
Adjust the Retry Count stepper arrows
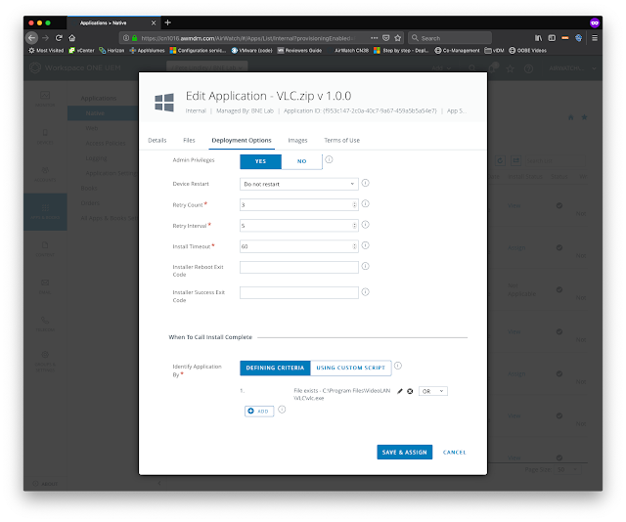coord(354,204)
